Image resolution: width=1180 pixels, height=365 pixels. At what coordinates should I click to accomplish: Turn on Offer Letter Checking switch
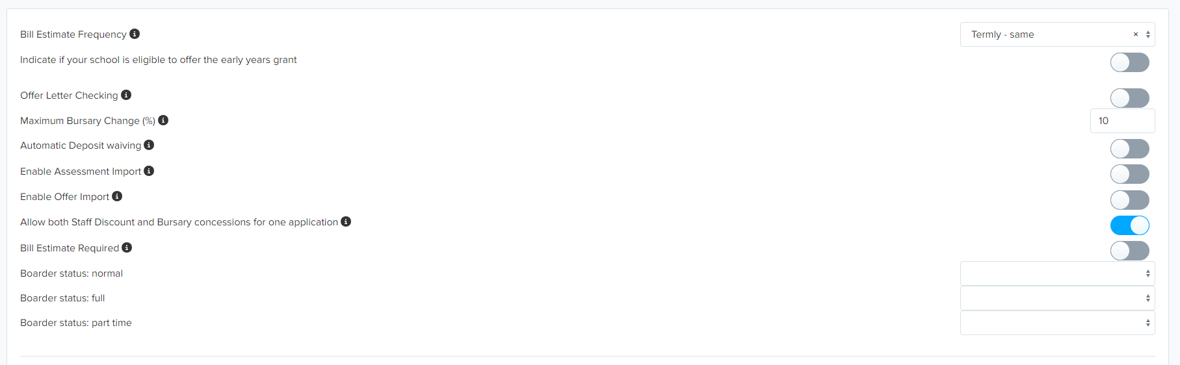(x=1129, y=98)
